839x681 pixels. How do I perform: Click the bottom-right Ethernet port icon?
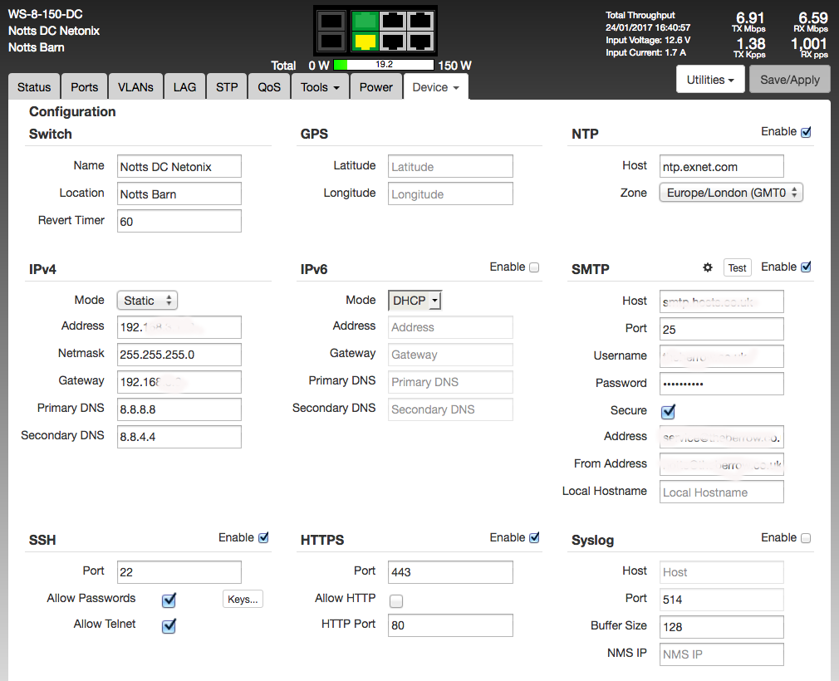coord(420,41)
